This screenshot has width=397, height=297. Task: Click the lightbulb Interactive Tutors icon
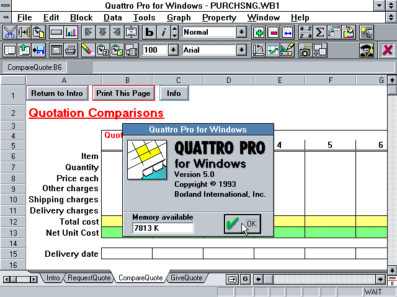(367, 32)
